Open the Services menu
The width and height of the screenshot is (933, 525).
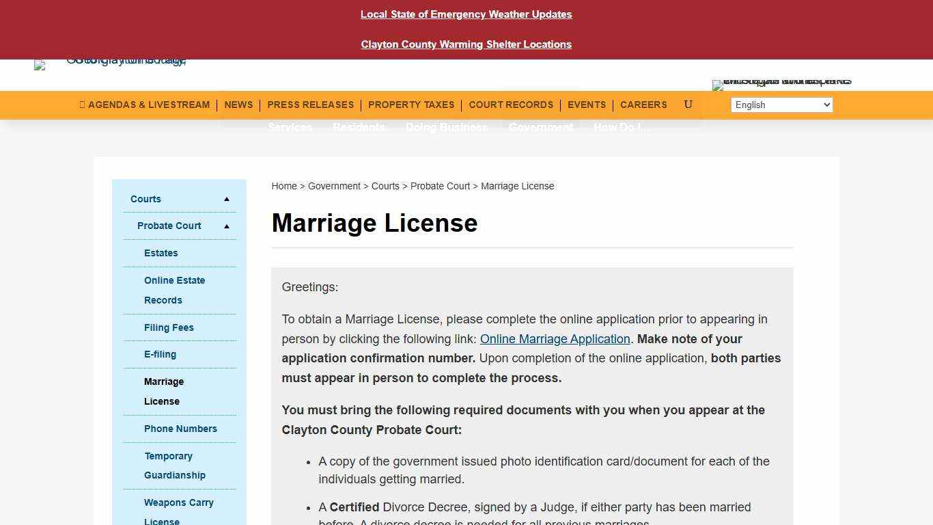(290, 127)
